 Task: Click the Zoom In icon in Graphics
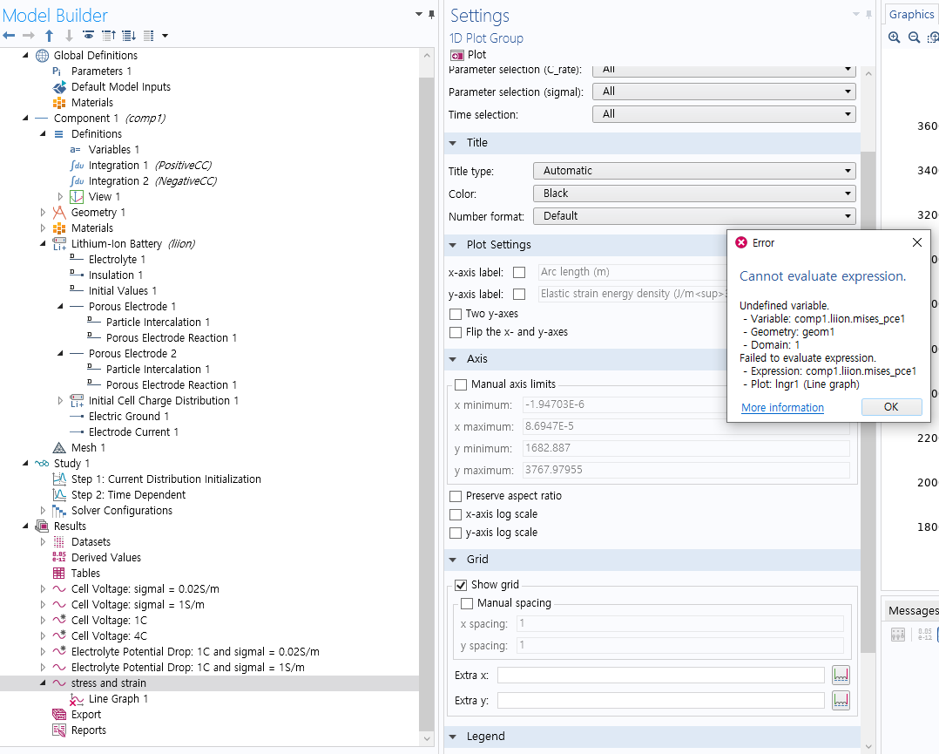coord(895,37)
